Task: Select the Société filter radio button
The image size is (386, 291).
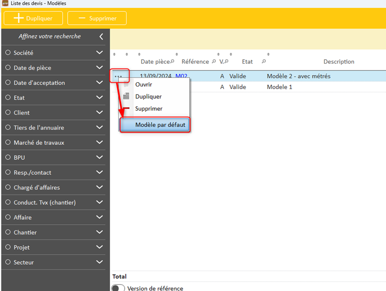Action: point(8,53)
